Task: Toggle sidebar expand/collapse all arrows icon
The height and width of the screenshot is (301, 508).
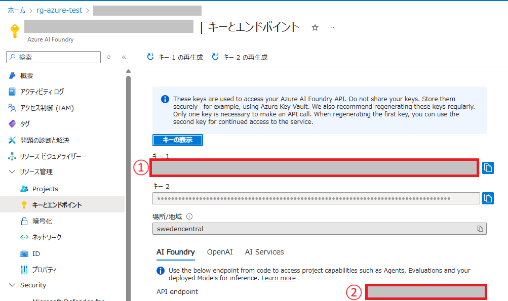Action: pyautogui.click(x=109, y=57)
